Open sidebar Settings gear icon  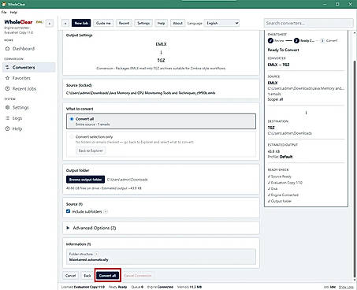coord(7,107)
